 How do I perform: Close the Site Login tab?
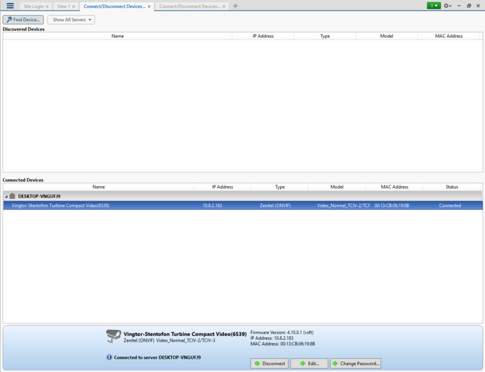coord(47,6)
